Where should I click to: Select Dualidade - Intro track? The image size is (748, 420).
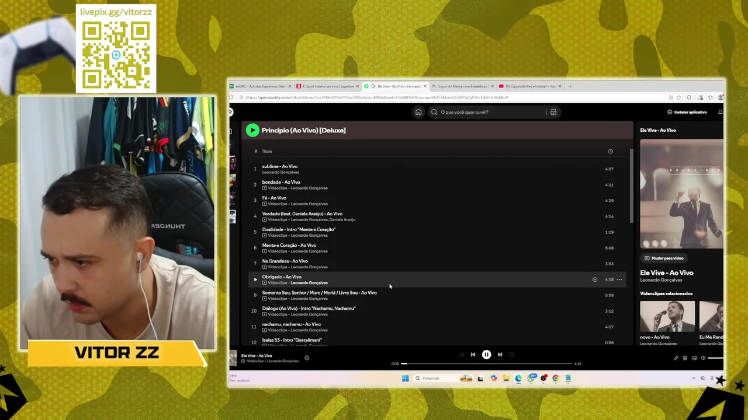(x=437, y=232)
